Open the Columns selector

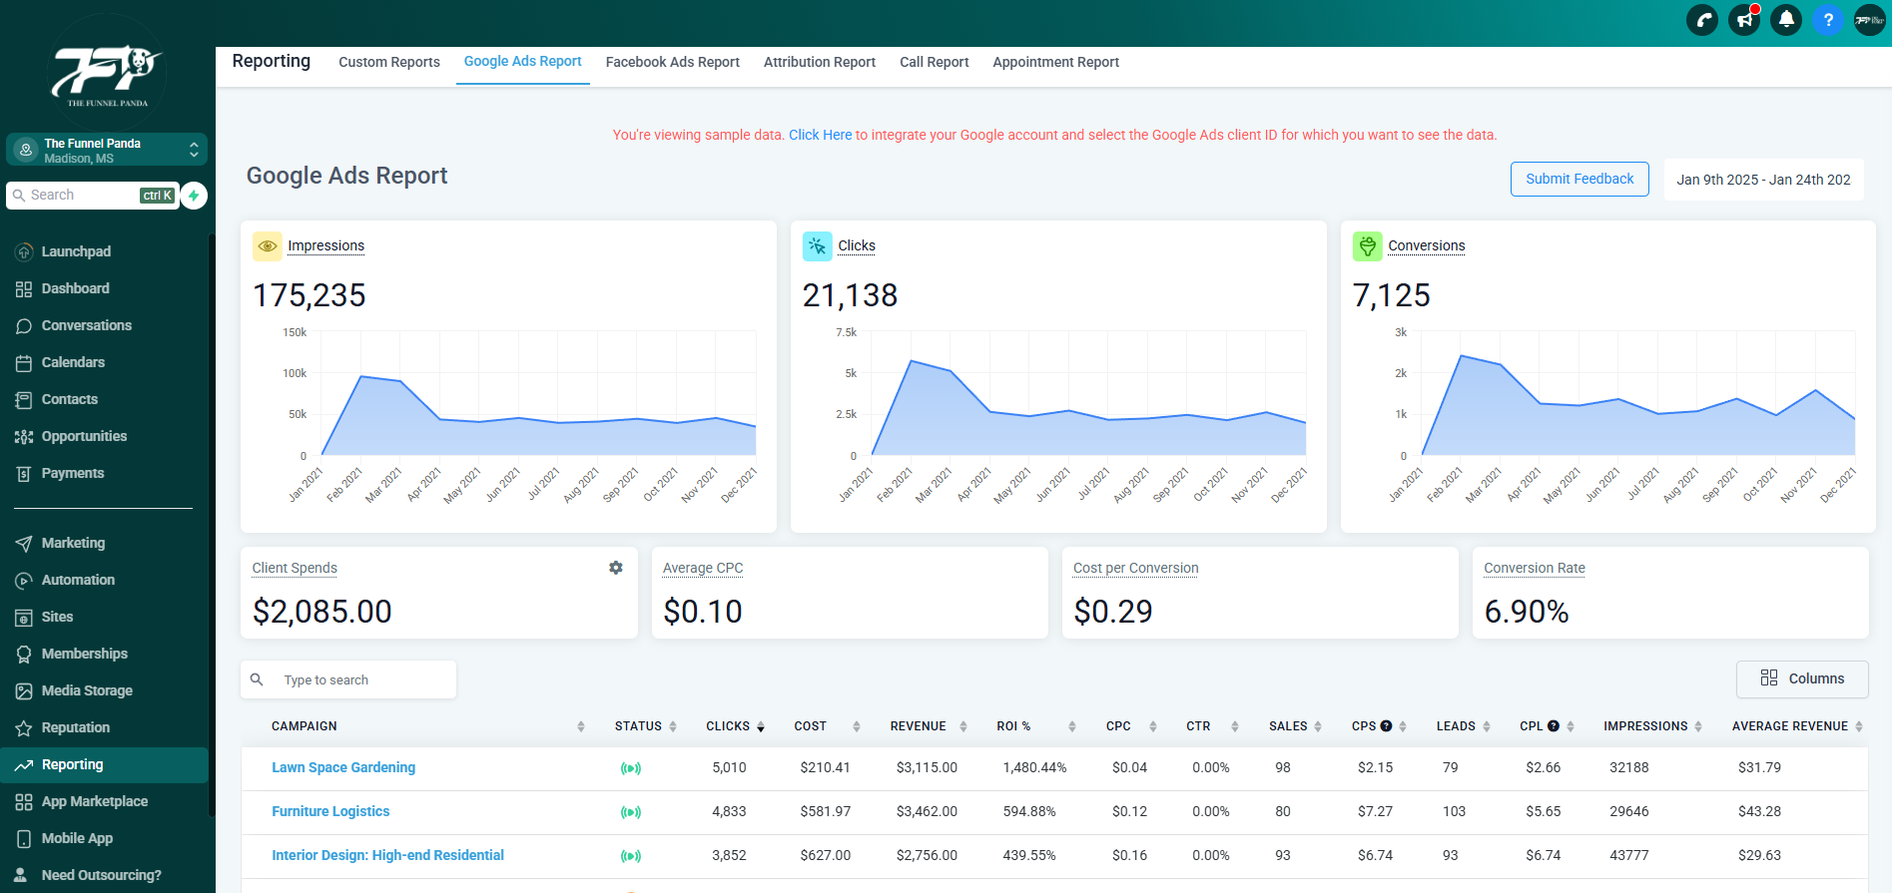[1802, 678]
